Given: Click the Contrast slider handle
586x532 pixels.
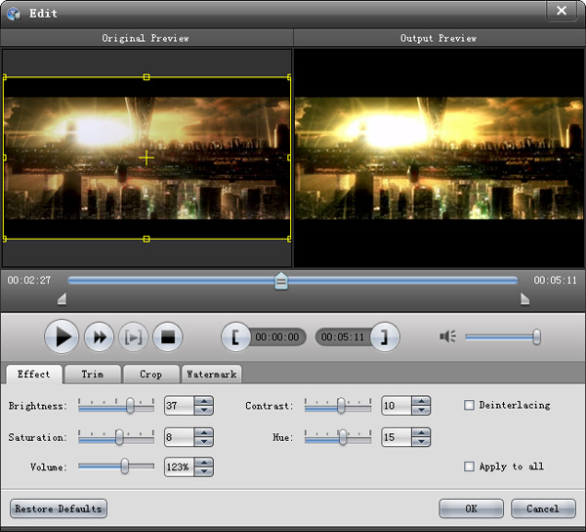Looking at the screenshot, I should [341, 405].
